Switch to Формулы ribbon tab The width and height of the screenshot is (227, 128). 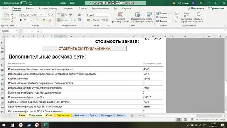(68, 9)
